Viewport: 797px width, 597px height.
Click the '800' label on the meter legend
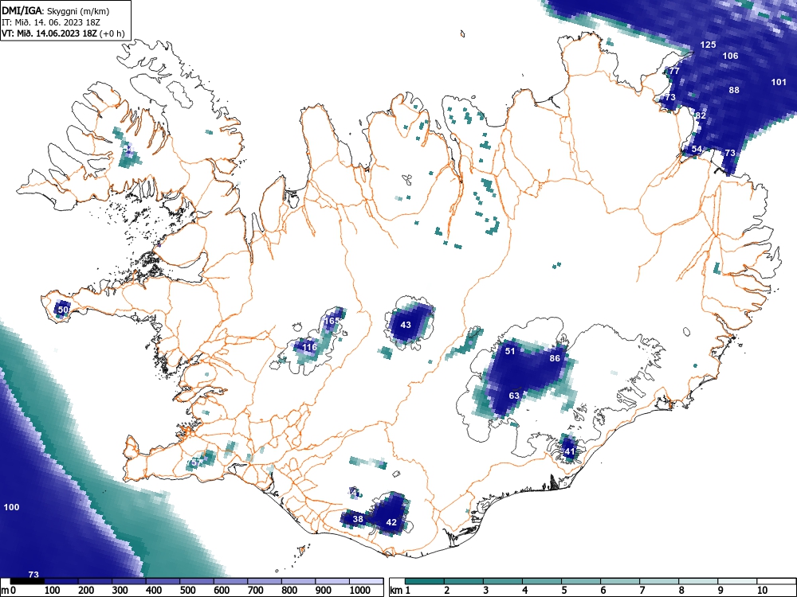coord(289,591)
